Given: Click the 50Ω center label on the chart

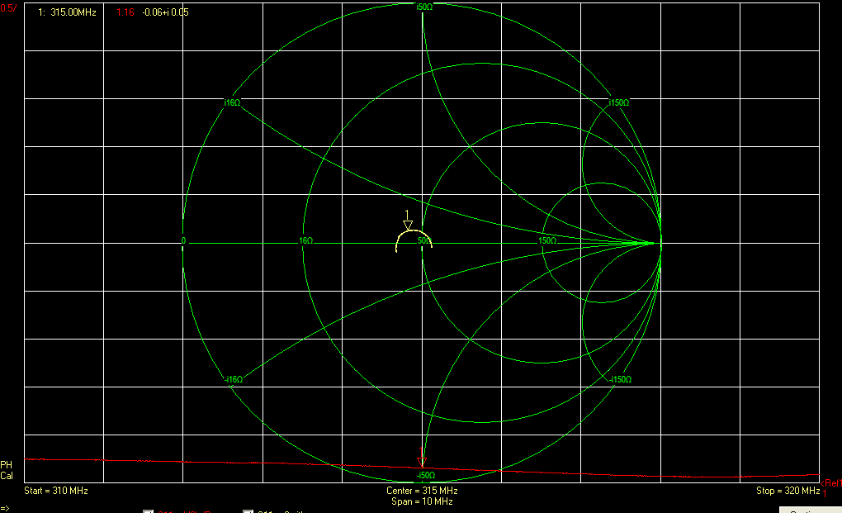Looking at the screenshot, I should tap(425, 240).
